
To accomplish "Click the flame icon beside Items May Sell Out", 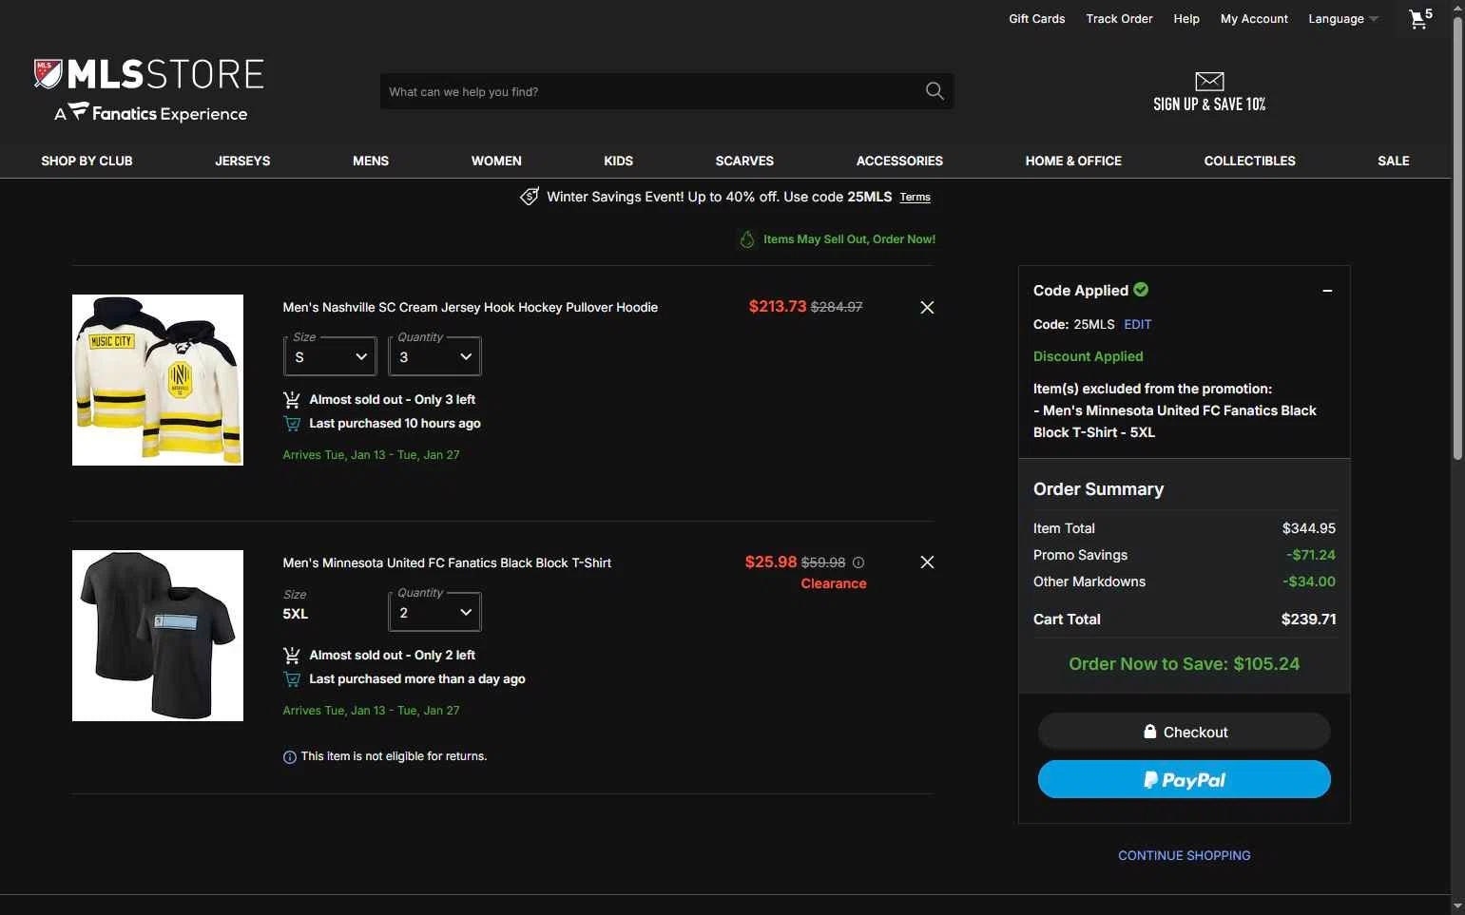I will click(x=747, y=239).
